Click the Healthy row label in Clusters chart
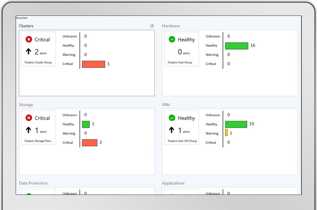The height and width of the screenshot is (210, 317). tap(68, 46)
